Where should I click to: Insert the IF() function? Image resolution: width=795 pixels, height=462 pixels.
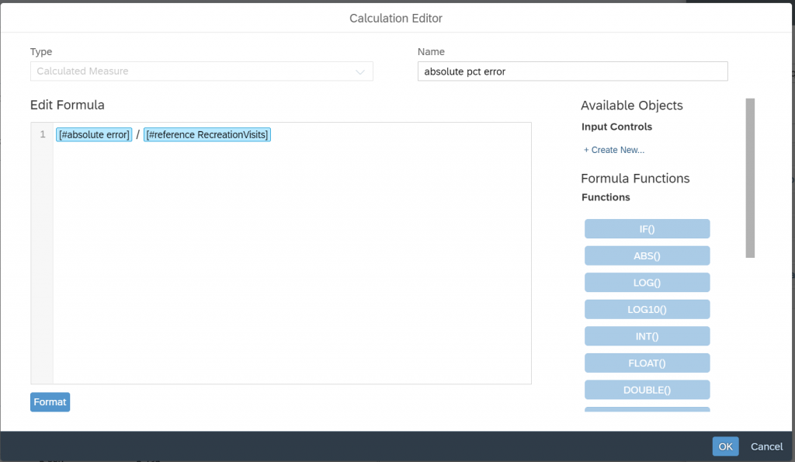(x=647, y=229)
